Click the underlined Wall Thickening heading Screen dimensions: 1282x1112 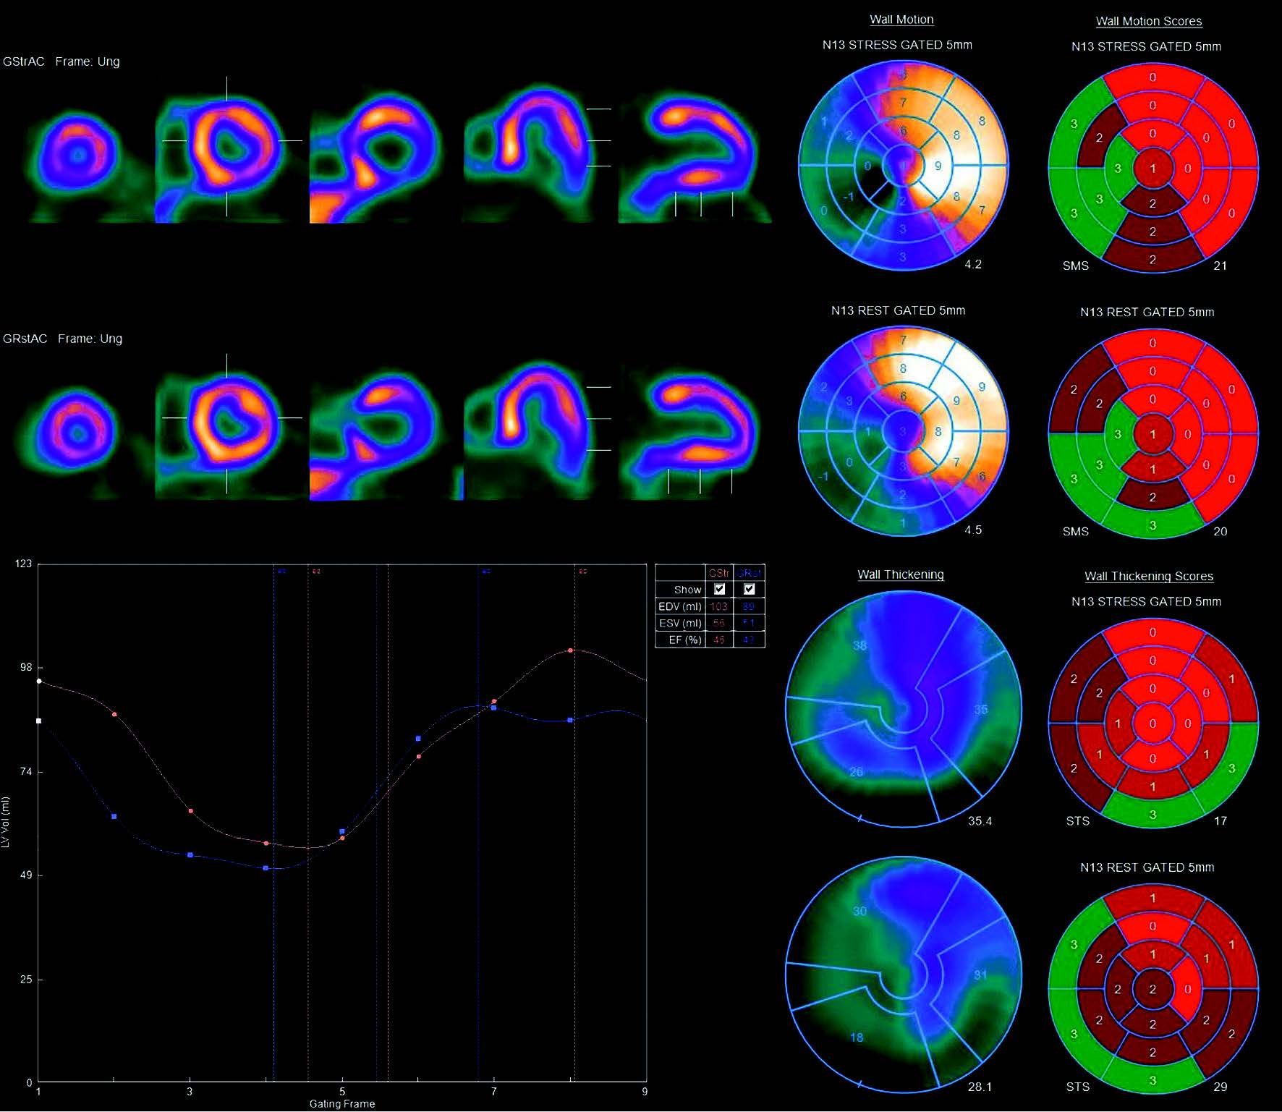pos(900,574)
